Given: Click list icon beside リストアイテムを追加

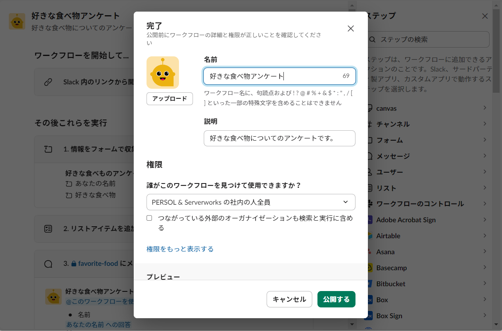Looking at the screenshot, I should 48,229.
